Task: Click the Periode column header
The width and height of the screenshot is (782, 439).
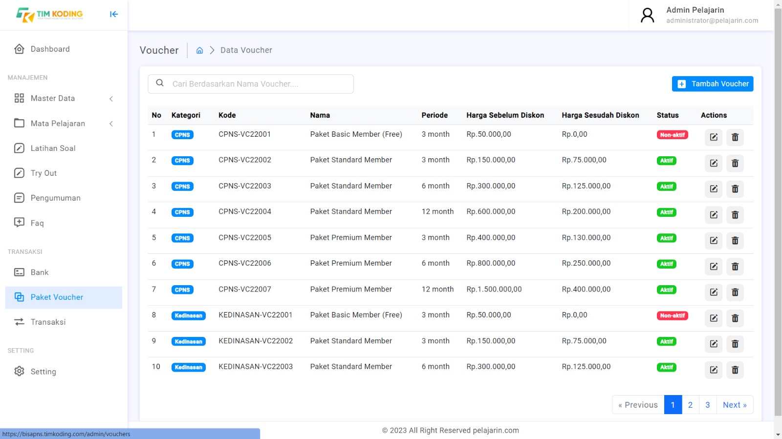Action: point(435,115)
